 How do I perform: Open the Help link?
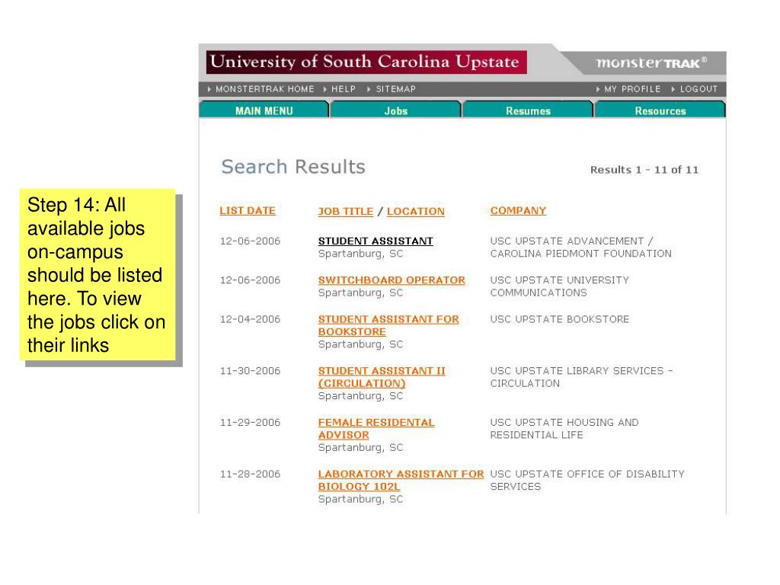[344, 89]
